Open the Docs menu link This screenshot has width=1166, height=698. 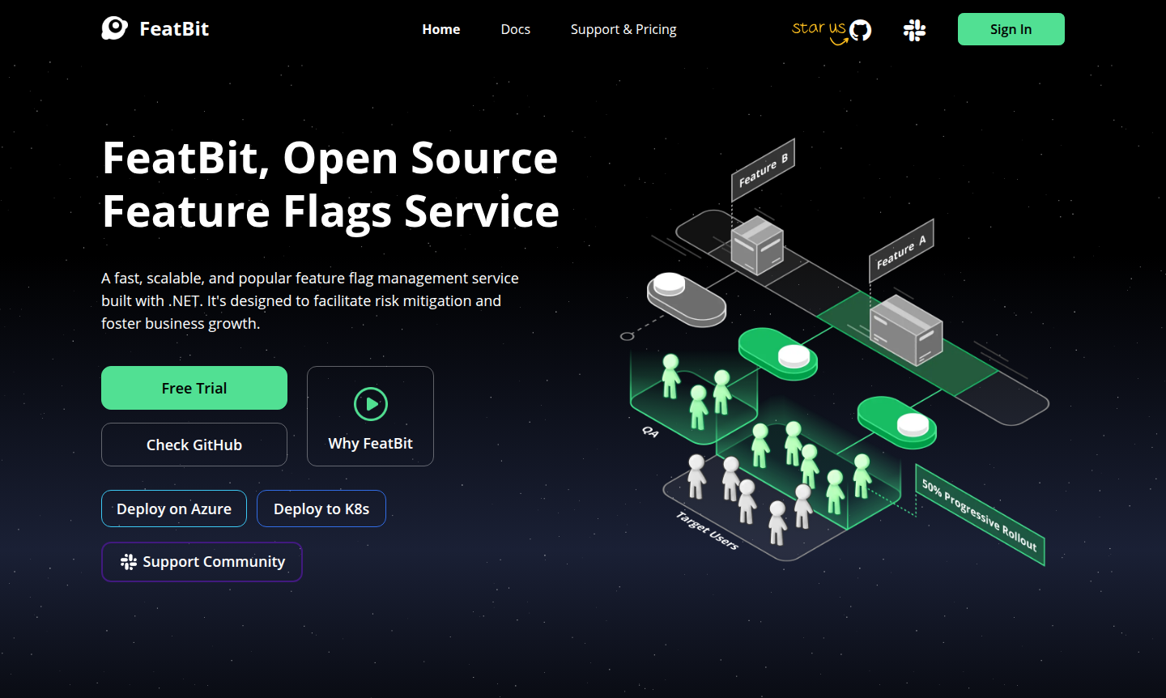pos(515,29)
